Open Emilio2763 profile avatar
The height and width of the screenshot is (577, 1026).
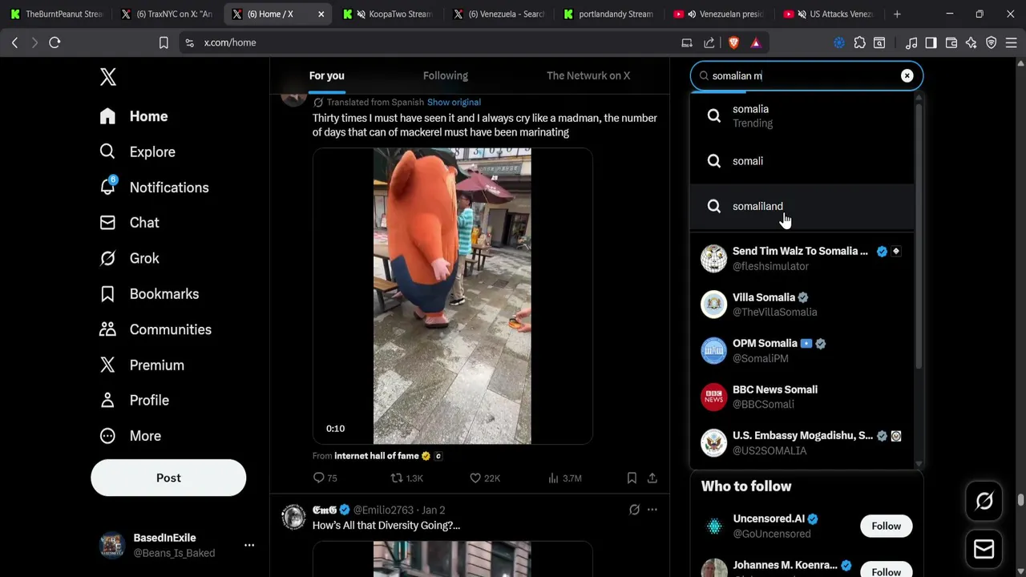pos(293,517)
